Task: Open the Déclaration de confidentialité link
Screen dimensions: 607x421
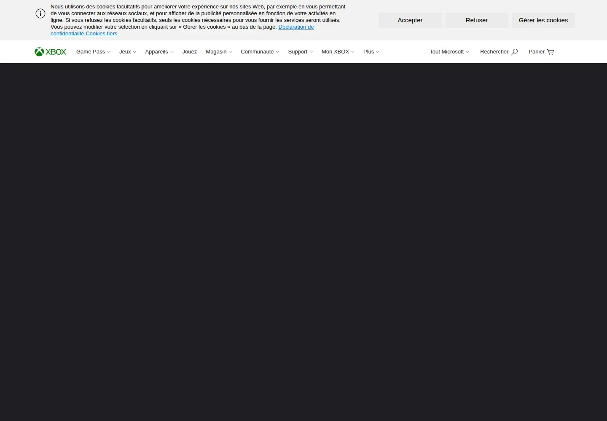Action: pos(296,27)
